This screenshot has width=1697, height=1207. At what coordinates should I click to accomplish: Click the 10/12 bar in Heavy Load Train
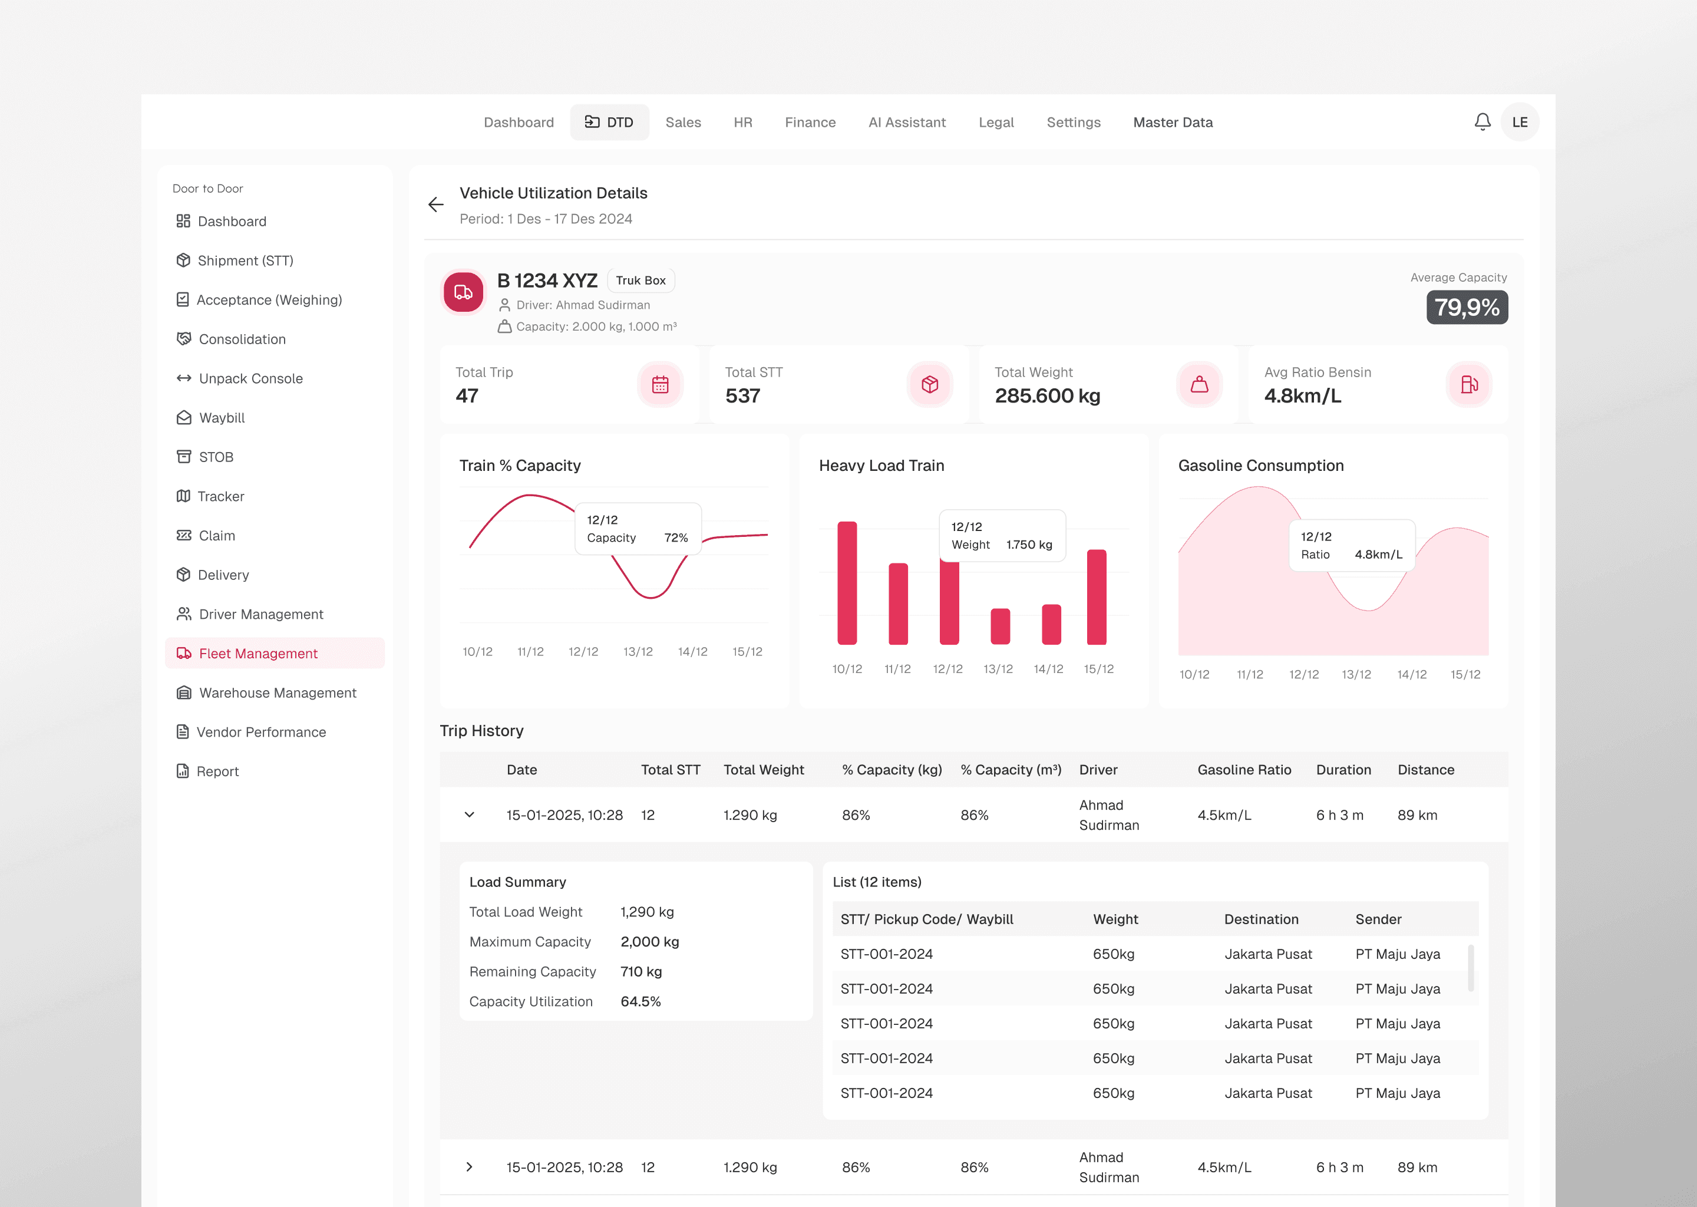(x=847, y=583)
